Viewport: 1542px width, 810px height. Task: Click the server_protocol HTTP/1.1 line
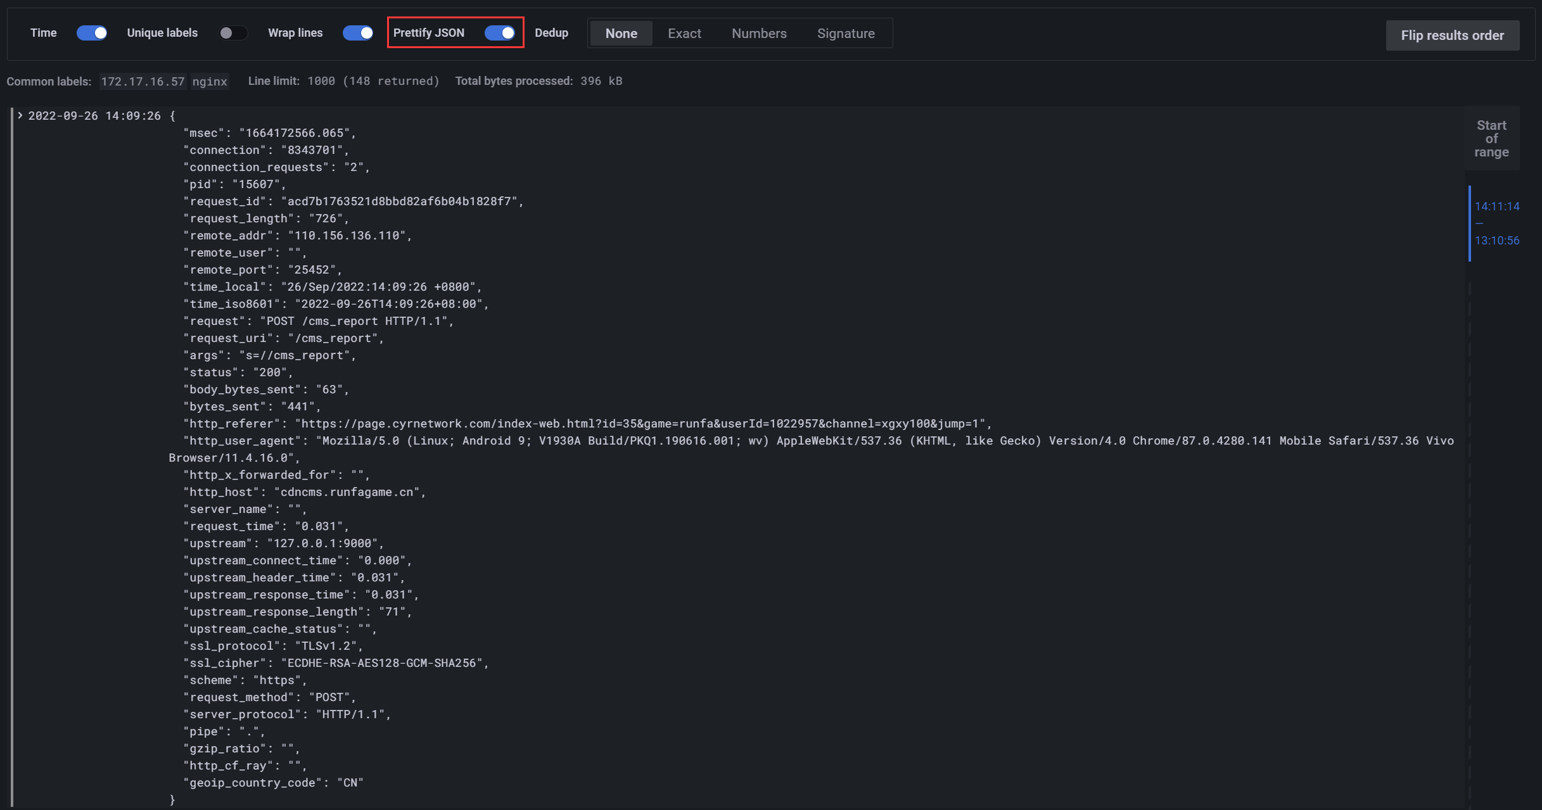click(287, 714)
